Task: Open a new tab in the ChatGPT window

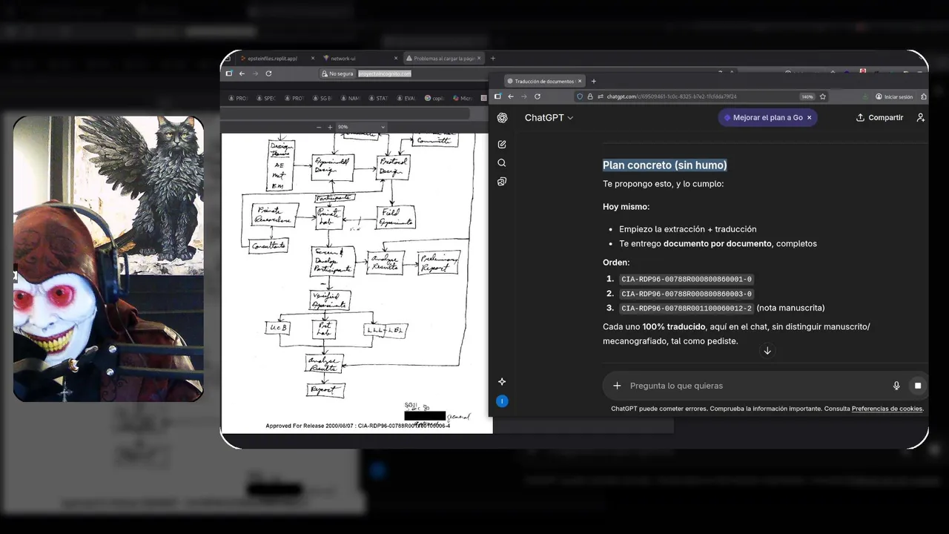Action: (593, 82)
